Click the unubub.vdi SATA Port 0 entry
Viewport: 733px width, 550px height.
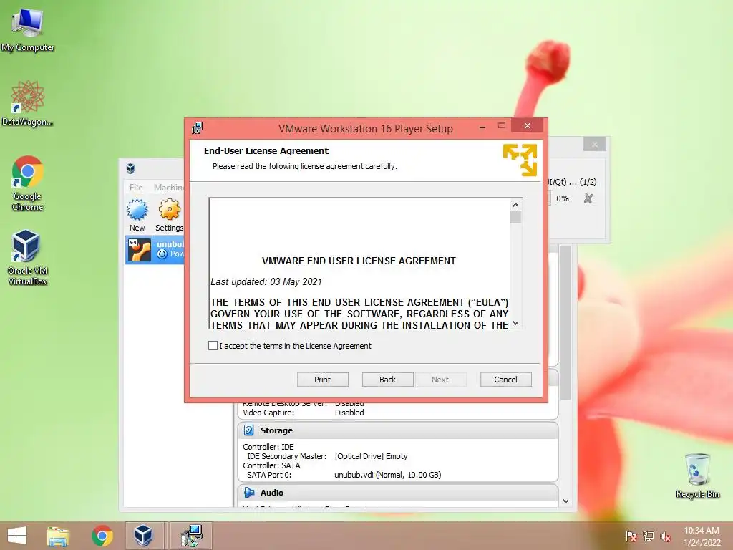tap(387, 475)
